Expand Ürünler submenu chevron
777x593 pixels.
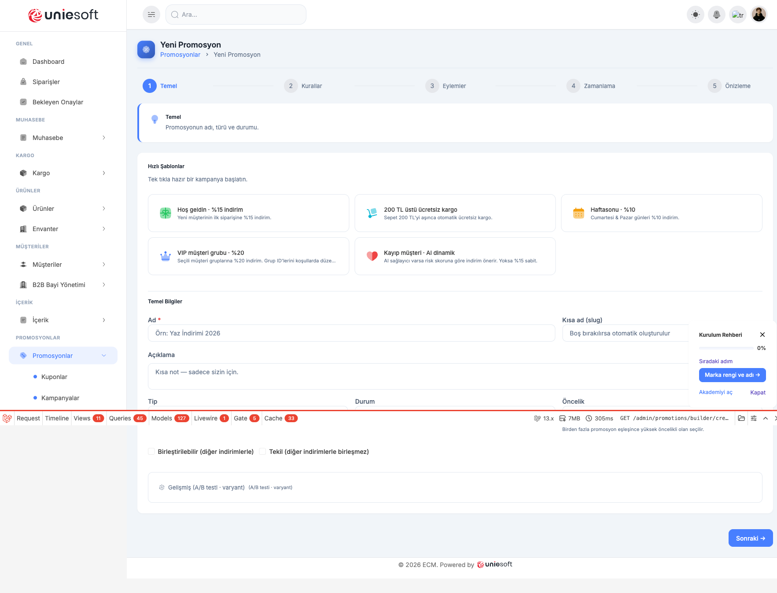[104, 209]
